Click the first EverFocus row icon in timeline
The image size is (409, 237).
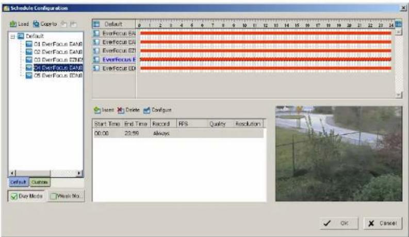[96, 33]
